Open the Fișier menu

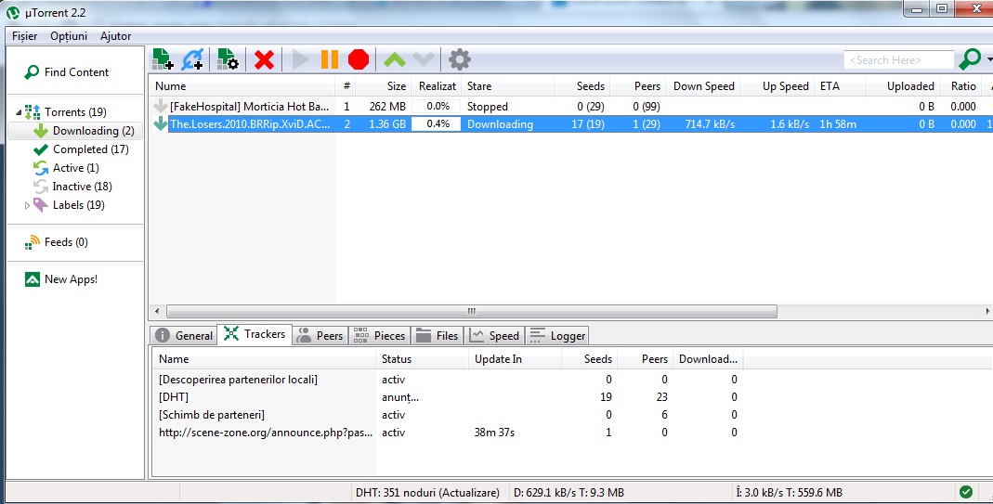[x=25, y=36]
